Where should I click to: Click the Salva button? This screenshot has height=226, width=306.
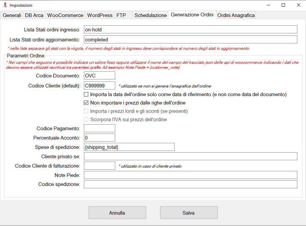click(189, 213)
